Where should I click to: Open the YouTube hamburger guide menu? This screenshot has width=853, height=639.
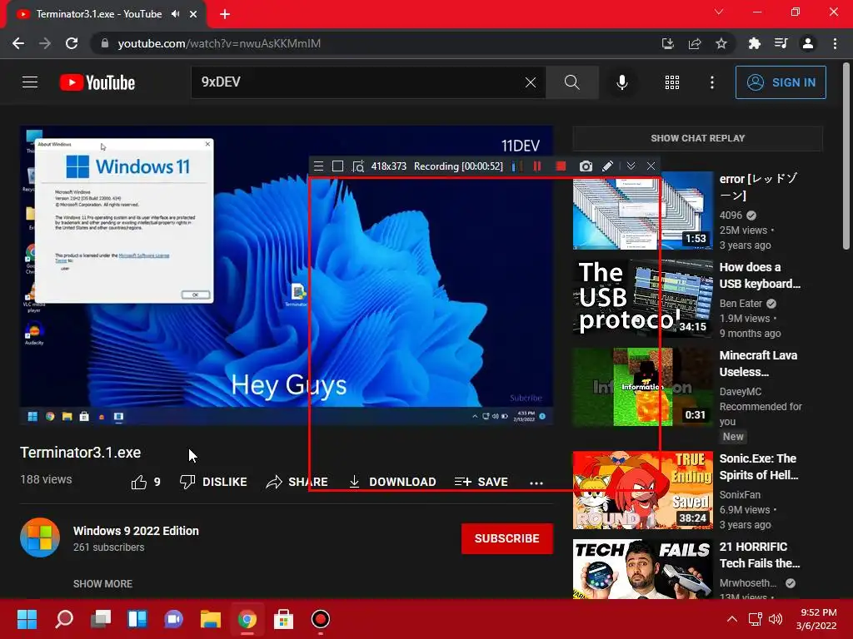click(x=30, y=82)
